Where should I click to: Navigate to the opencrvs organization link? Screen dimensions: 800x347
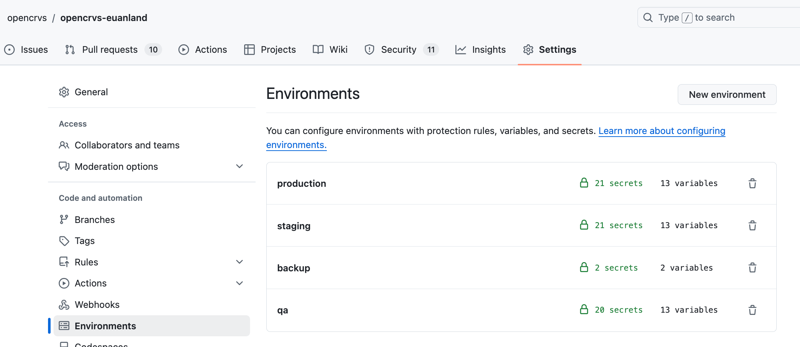27,18
